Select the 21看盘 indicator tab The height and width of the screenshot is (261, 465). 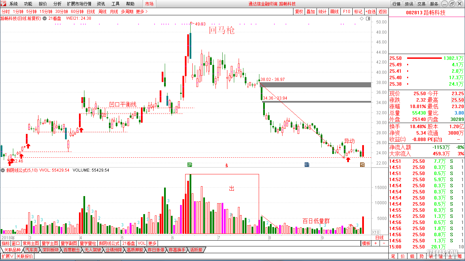tap(129, 243)
